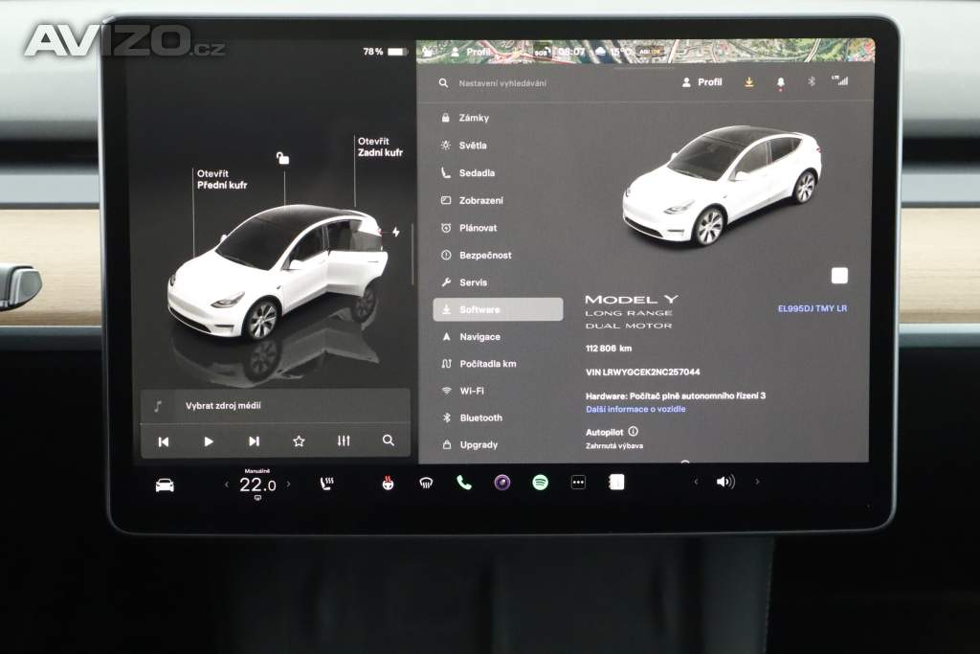980x654 pixels.
Task: Tap the charging bolt icon by the car
Action: coord(395,232)
